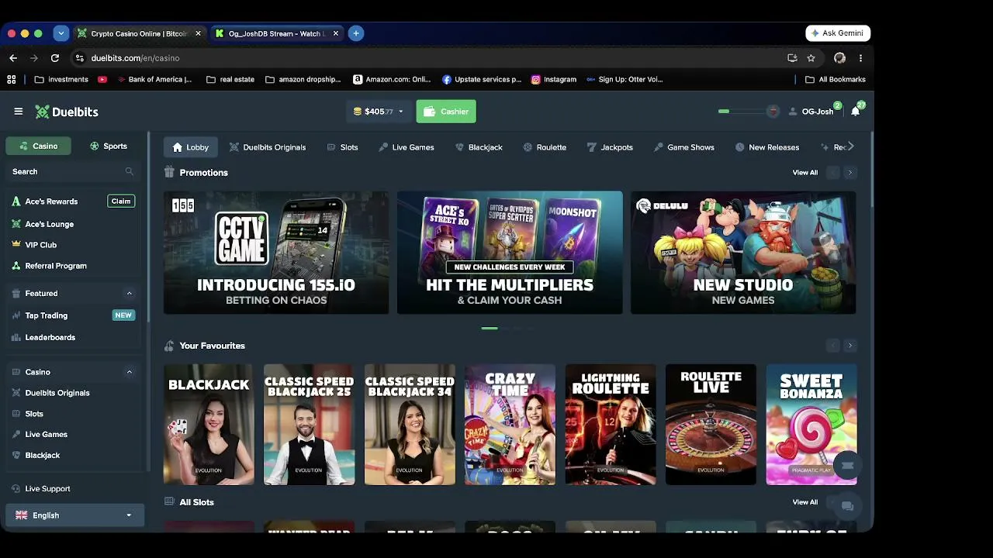
Task: Click the install app icon in address bar
Action: point(792,58)
